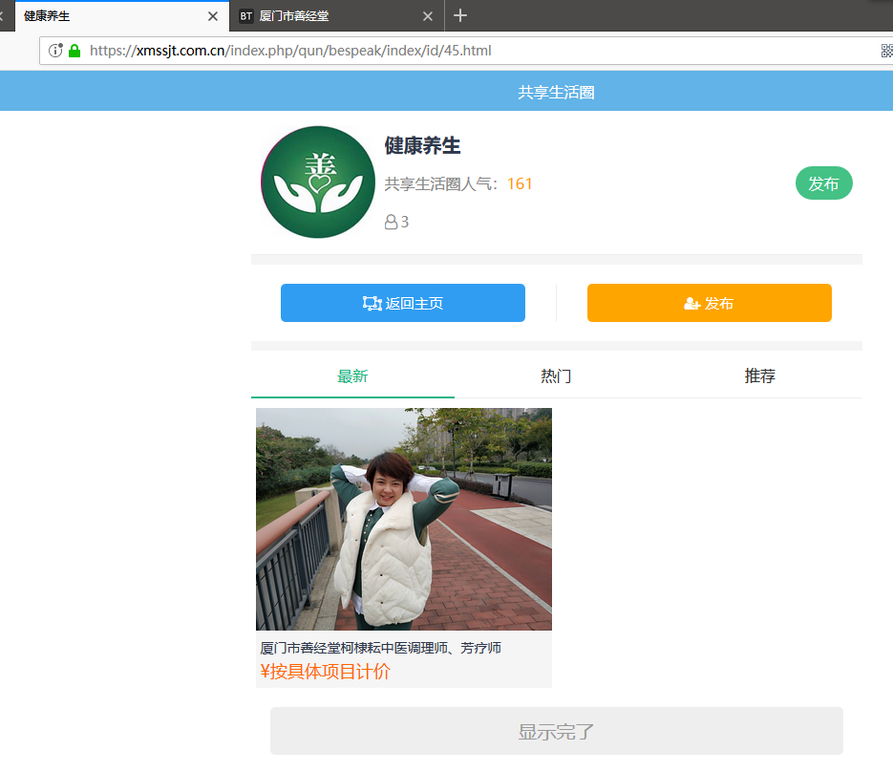
Task: Switch to the 热门 tab
Action: coord(556,376)
